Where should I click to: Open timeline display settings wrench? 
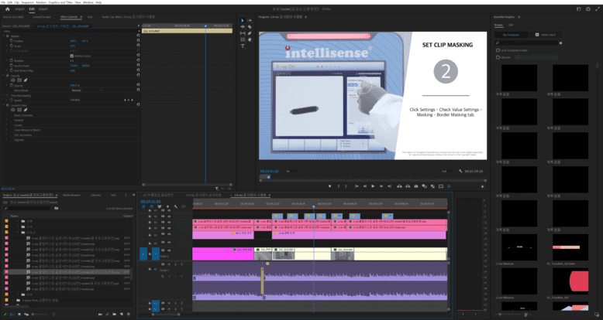click(x=176, y=206)
